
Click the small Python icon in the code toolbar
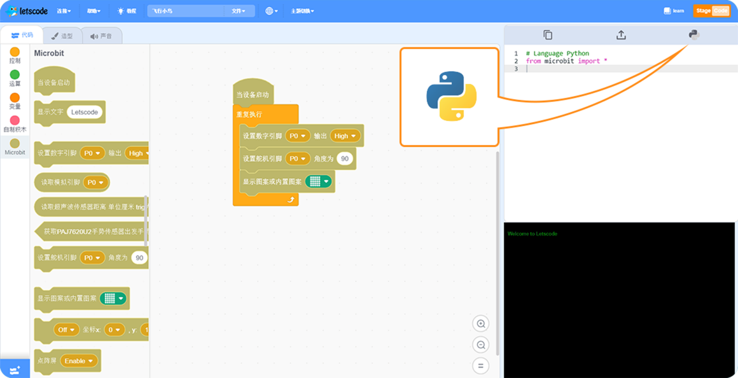693,35
